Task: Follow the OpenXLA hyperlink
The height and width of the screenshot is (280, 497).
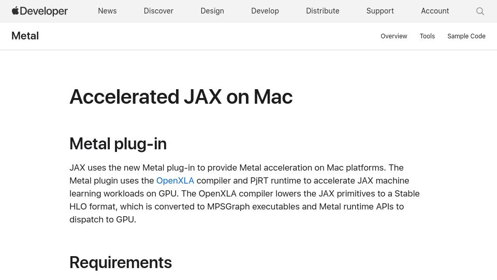Action: point(175,180)
